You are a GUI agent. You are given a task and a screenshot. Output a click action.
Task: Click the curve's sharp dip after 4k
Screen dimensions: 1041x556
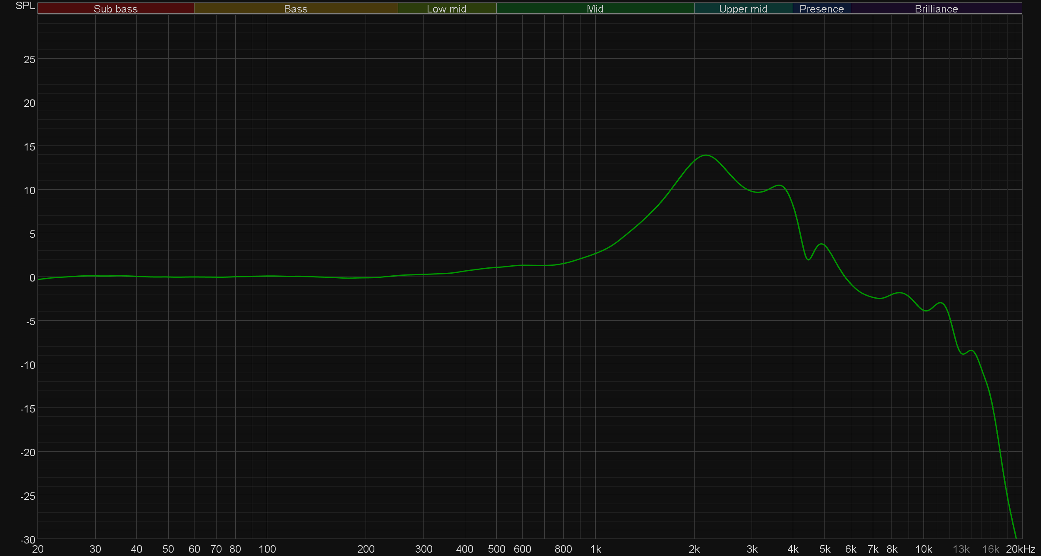pos(808,260)
